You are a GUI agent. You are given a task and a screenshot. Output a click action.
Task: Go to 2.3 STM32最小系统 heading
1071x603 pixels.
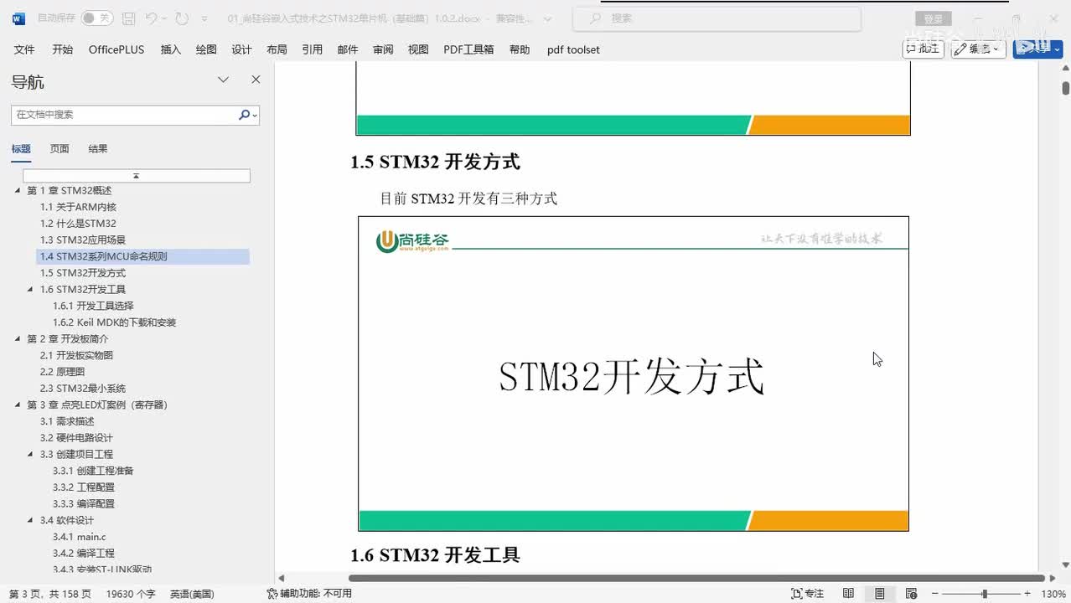point(83,388)
